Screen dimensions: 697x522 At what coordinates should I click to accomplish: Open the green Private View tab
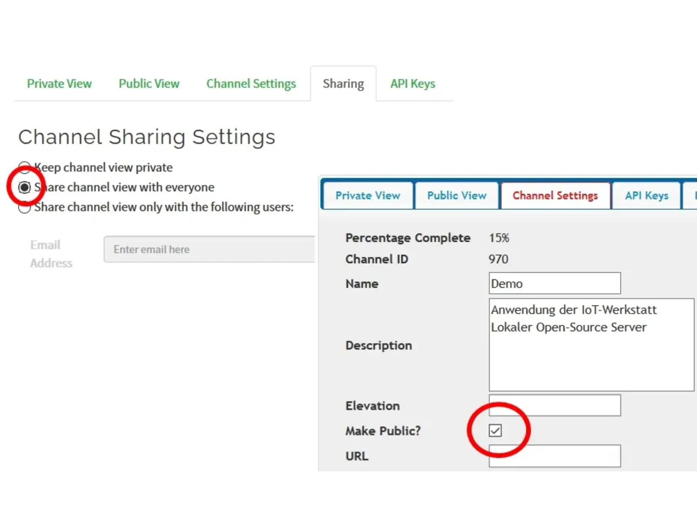[x=59, y=84]
